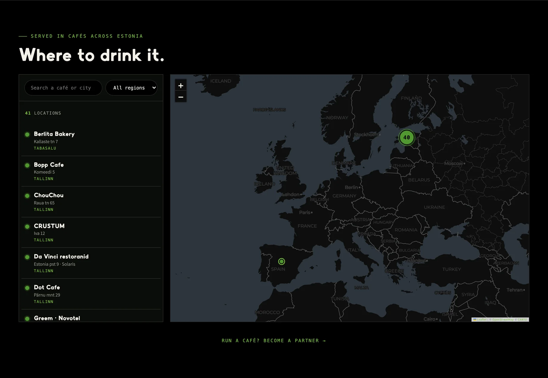548x378 pixels.
Task: Zoom out on the map
Action: click(x=180, y=97)
